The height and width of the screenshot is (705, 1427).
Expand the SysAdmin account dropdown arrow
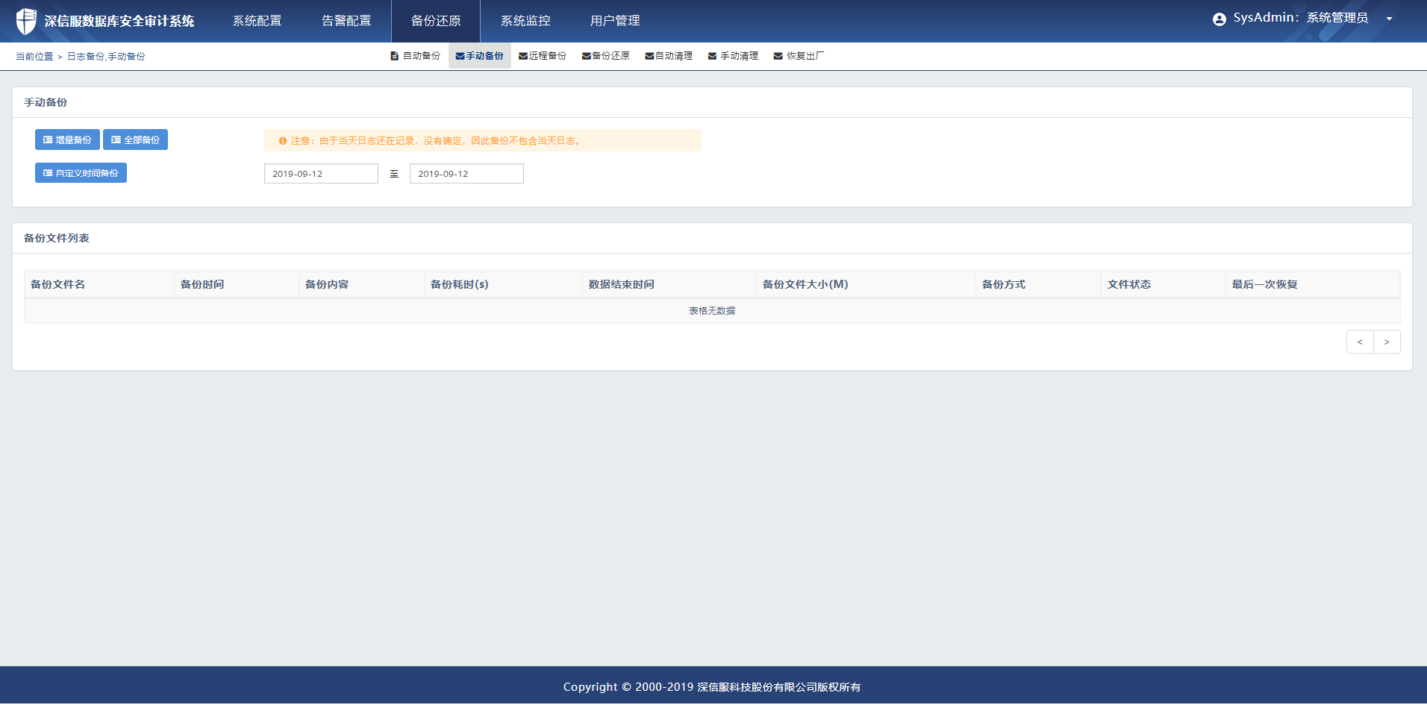(x=1389, y=19)
